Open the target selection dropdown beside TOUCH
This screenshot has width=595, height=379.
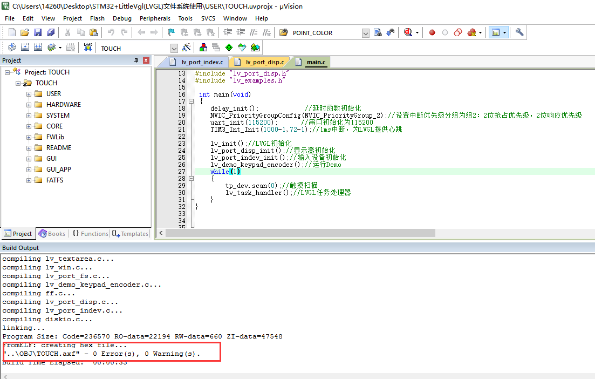tap(174, 48)
